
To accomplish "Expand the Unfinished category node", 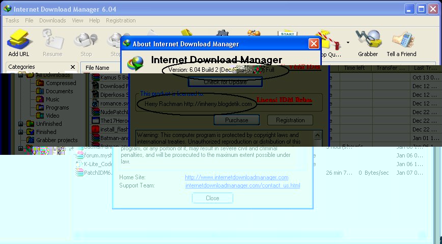I will coord(20,124).
